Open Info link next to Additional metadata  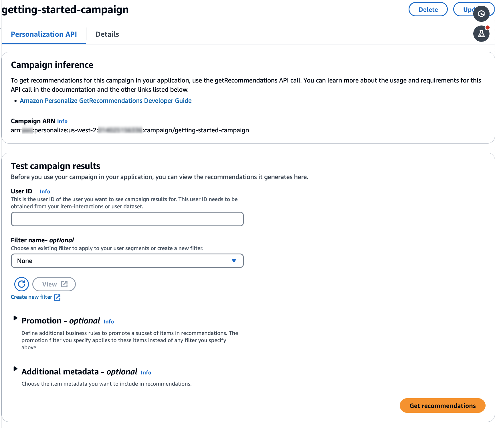coord(146,373)
